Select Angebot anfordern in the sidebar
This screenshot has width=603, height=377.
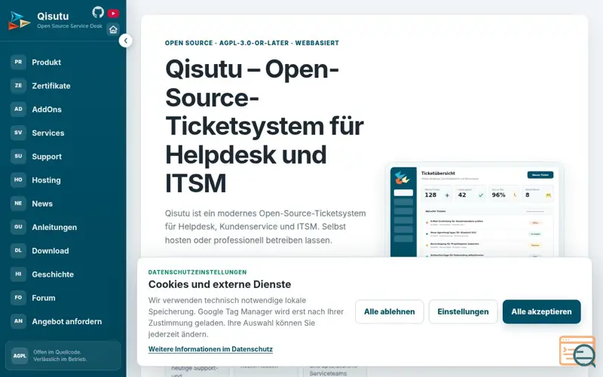[63, 321]
